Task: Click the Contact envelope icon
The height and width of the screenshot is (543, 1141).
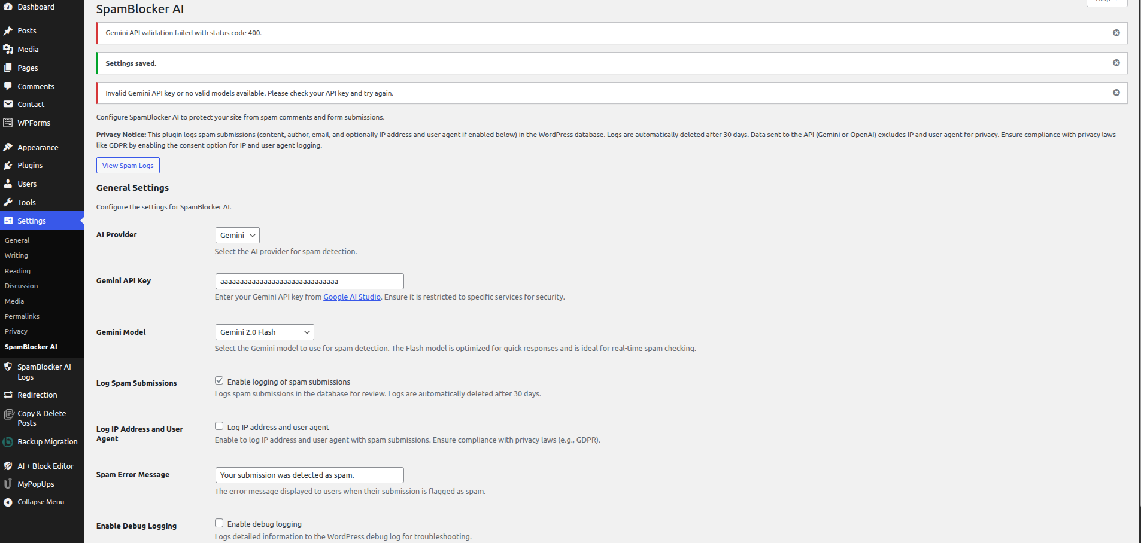Action: pyautogui.click(x=8, y=105)
